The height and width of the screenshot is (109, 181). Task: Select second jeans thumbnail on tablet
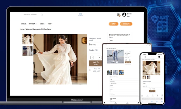pyautogui.click(x=115, y=72)
